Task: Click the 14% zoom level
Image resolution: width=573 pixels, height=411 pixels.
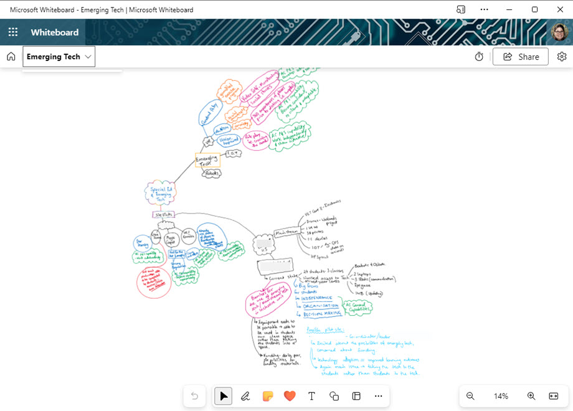Action: tap(501, 396)
